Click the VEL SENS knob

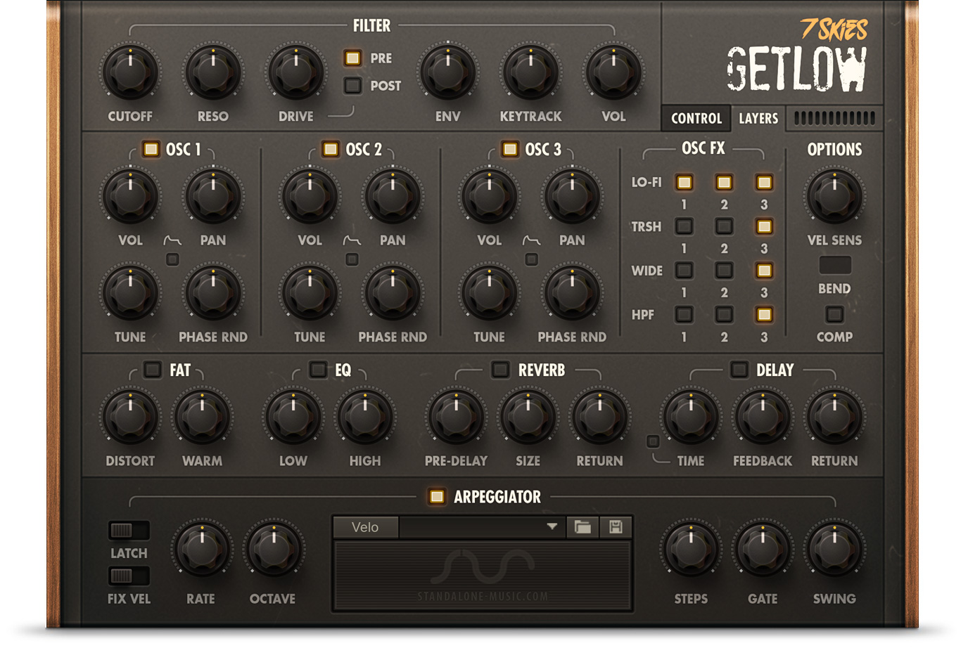pyautogui.click(x=834, y=197)
